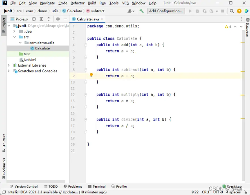
Task: Click the IntelliJ logo in title bar
Action: point(5,3)
